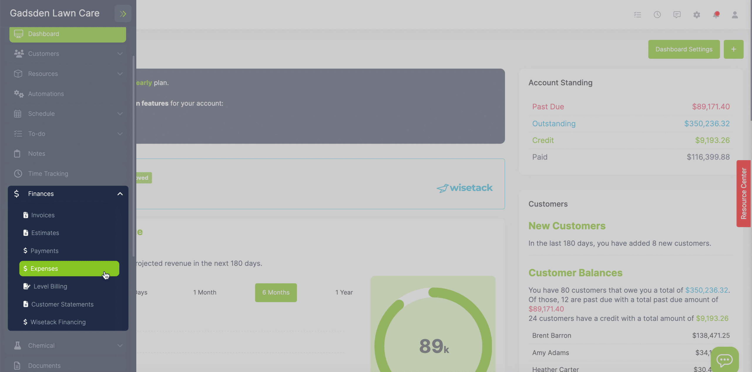Open the notifications bell icon
Image resolution: width=752 pixels, height=372 pixels.
coord(716,15)
